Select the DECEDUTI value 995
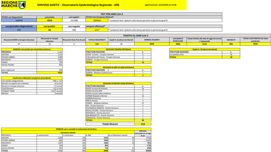The height and width of the screenshot is (152, 271). [231, 44]
